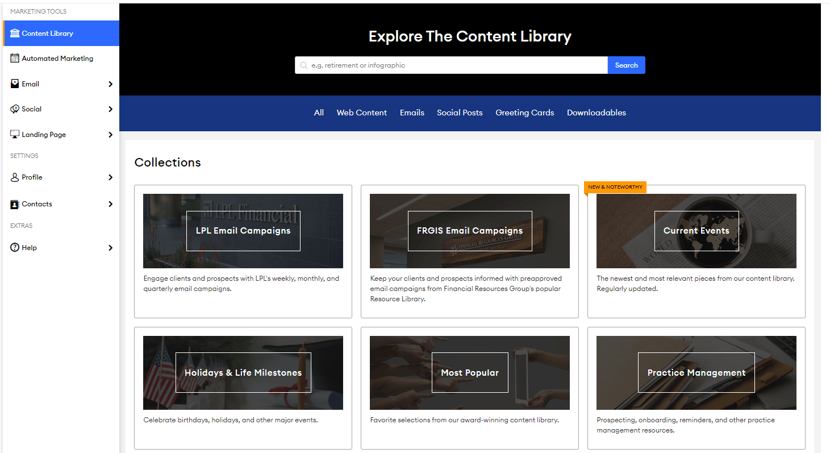Click the magnifier icon in search field
830x453 pixels.
(304, 65)
